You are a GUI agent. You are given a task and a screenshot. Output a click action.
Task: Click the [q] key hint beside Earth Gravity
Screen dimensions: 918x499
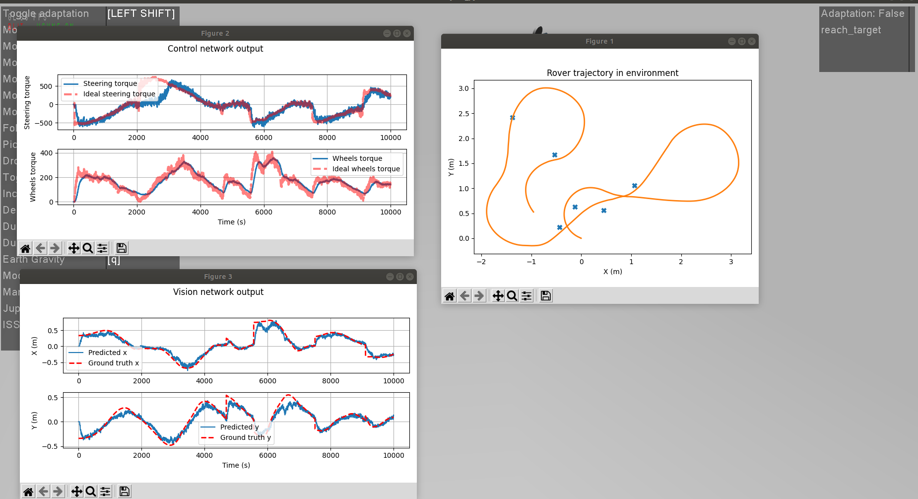(114, 260)
